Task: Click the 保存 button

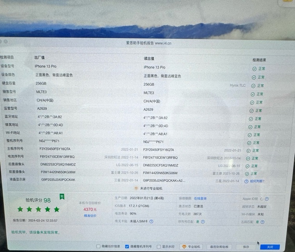Action: [246, 247]
